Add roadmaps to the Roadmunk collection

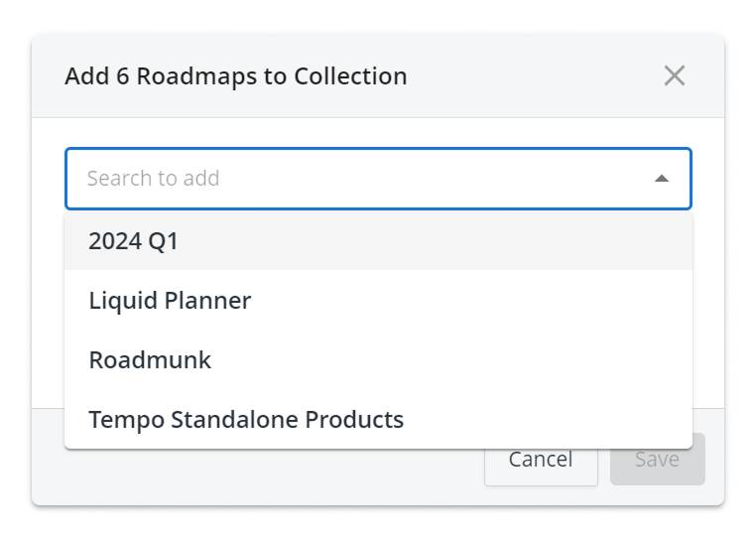tap(150, 359)
